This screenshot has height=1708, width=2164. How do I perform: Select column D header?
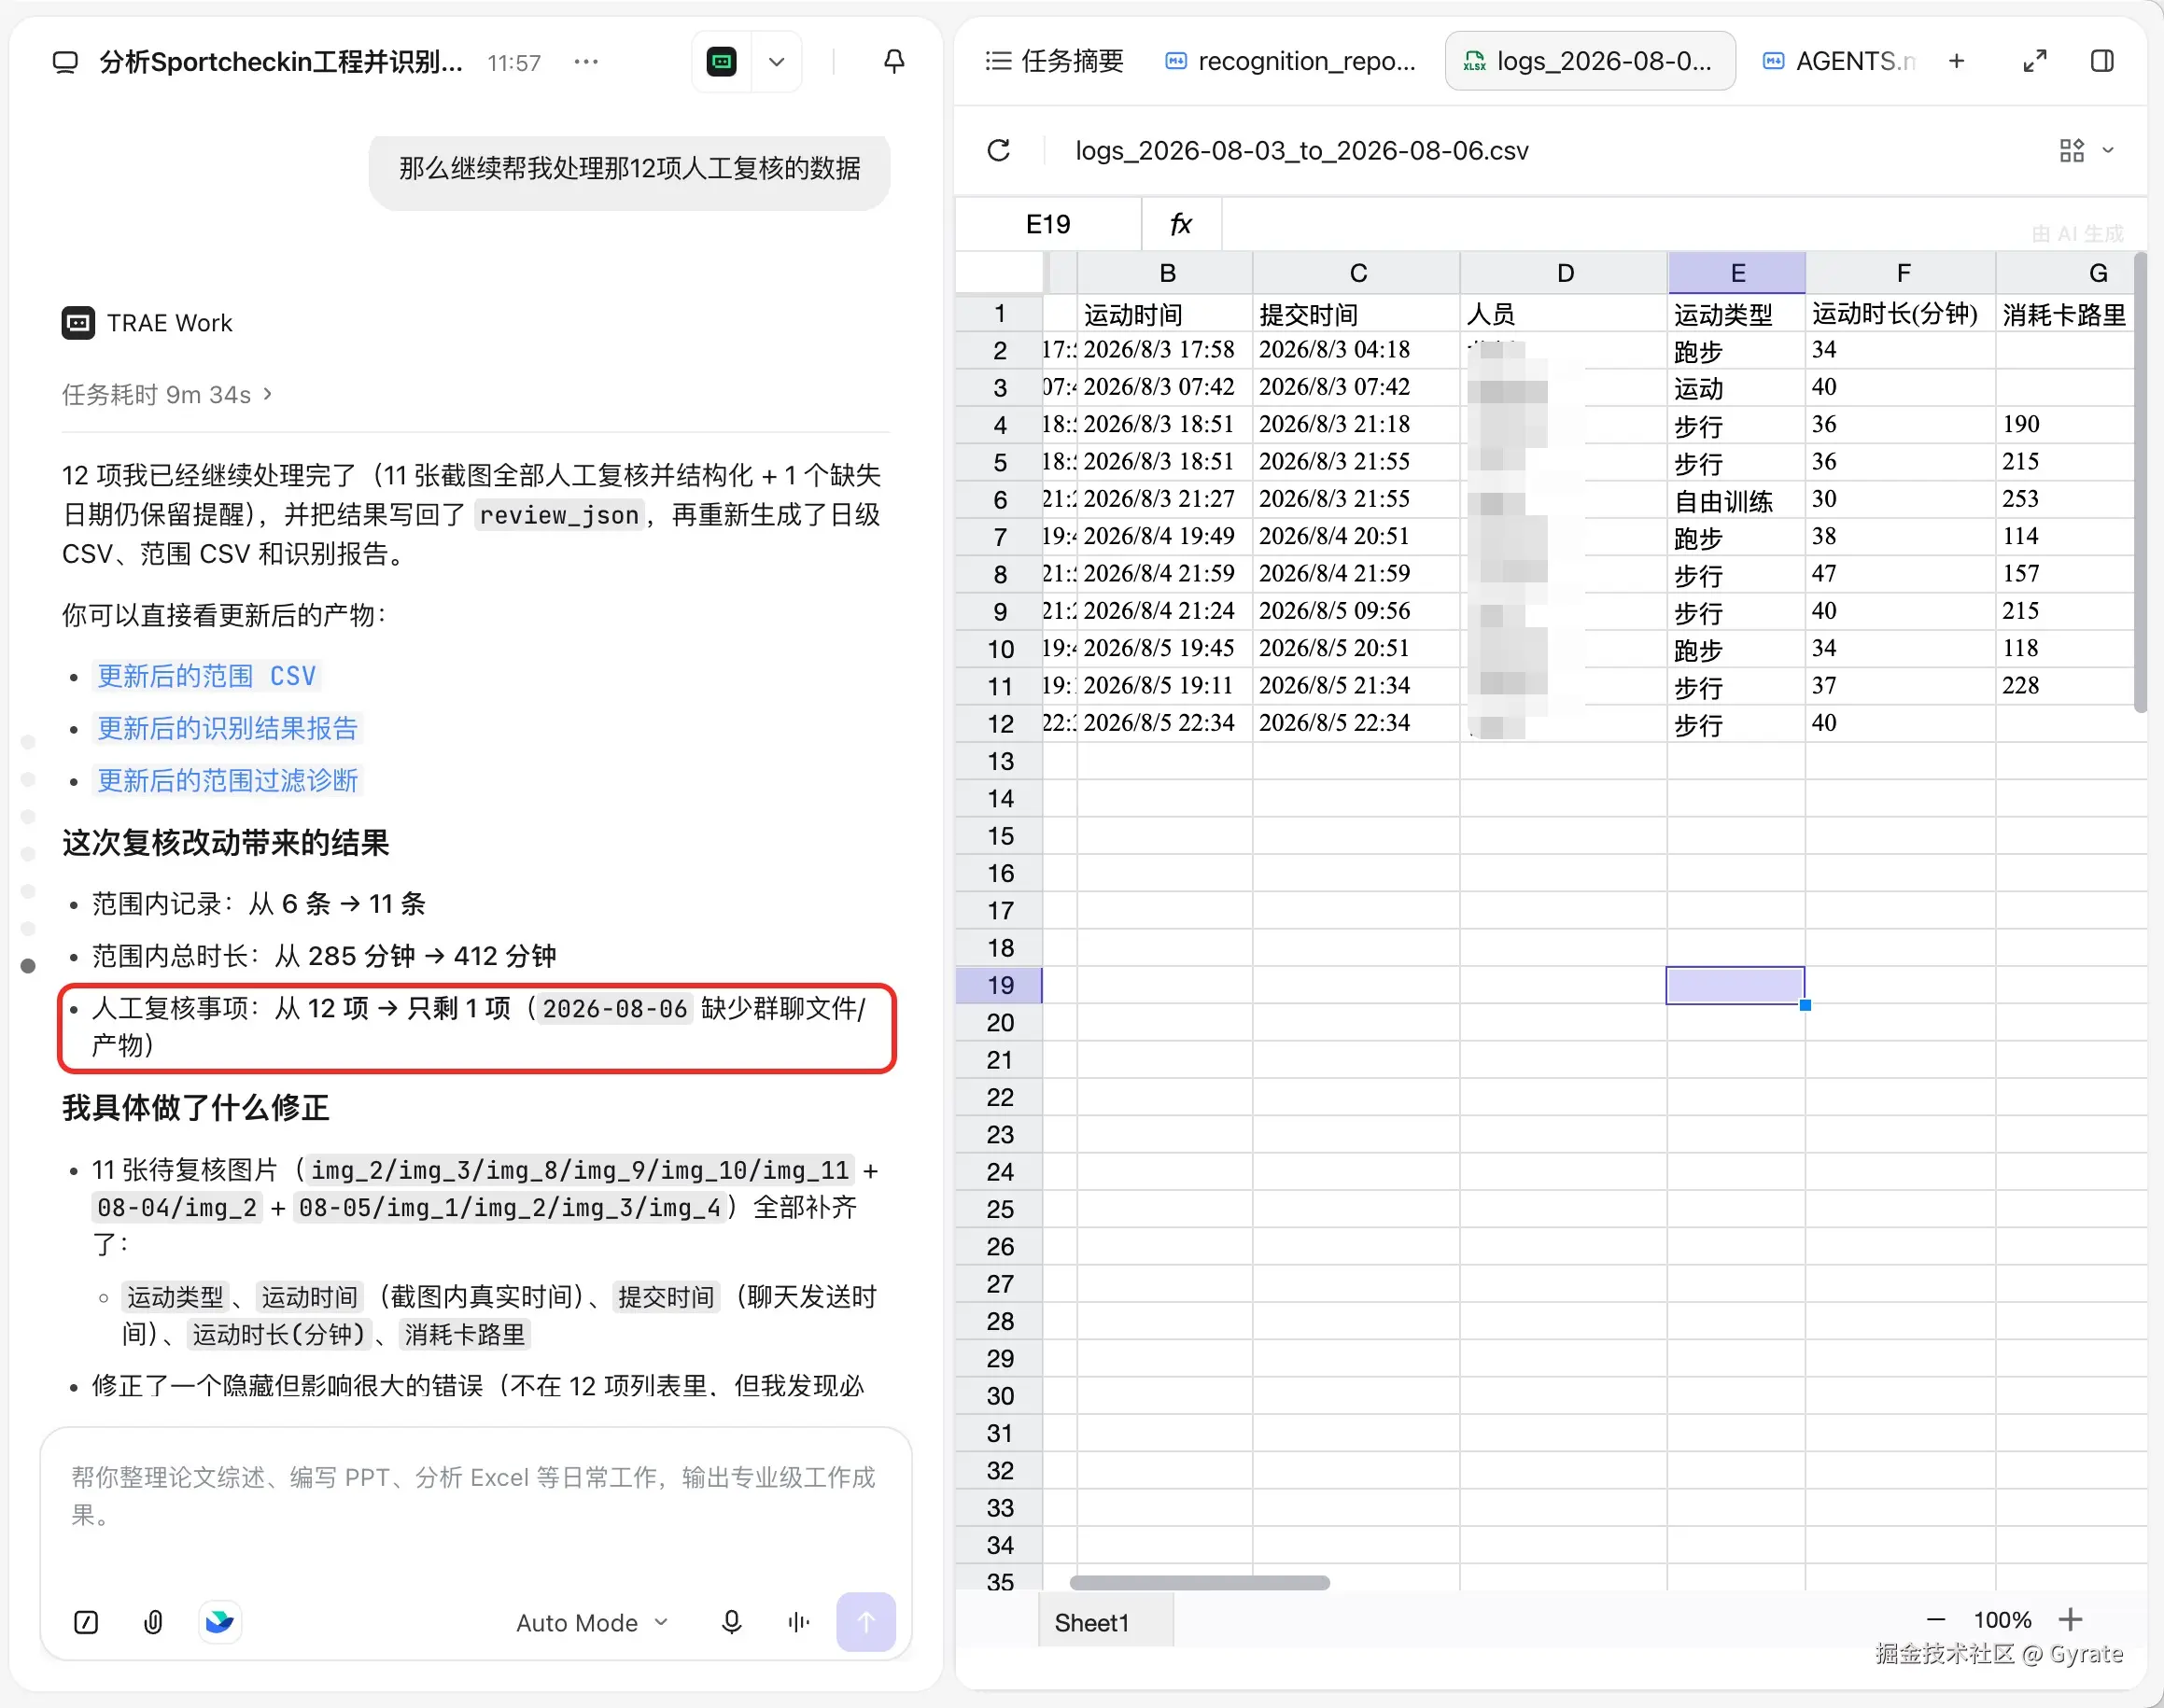pos(1565,273)
